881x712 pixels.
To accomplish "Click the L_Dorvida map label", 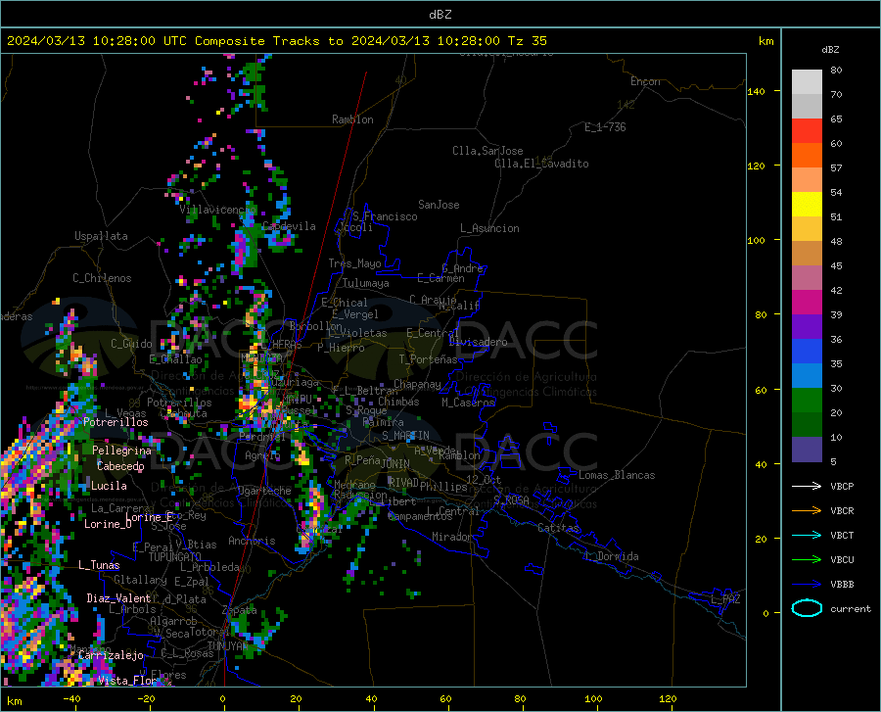I will click(611, 556).
